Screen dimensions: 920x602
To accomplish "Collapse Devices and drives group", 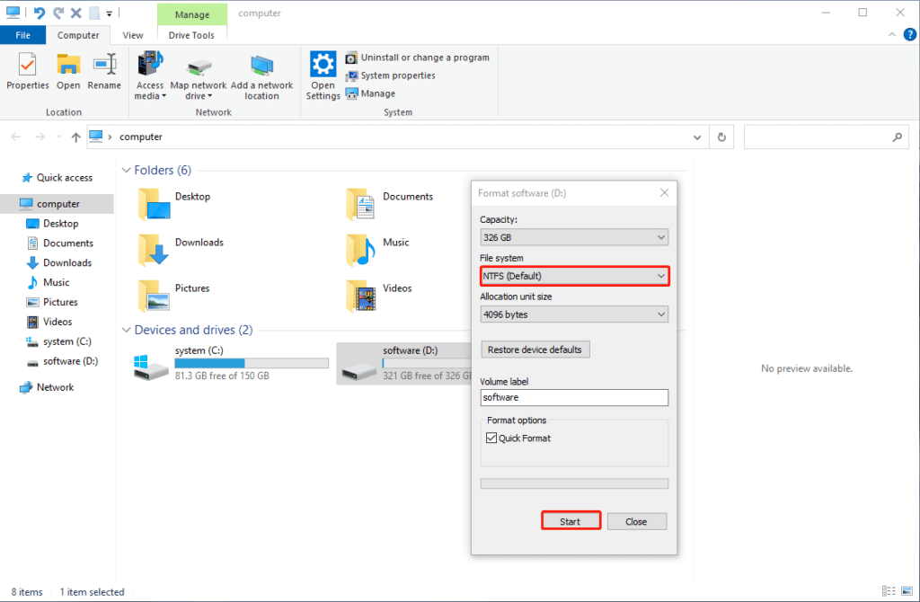I will click(x=126, y=330).
